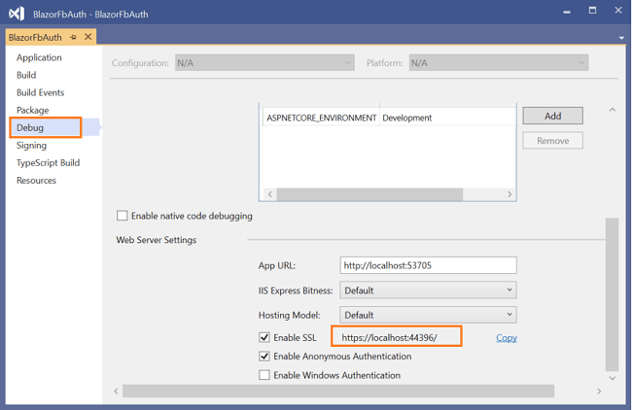Switch to TypeScript Build page
Viewport: 632px width, 410px height.
click(48, 162)
